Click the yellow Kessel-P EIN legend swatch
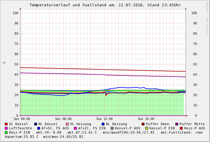 click(x=147, y=128)
